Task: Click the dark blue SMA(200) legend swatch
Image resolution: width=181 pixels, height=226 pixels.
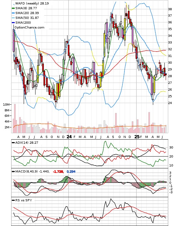Action: [x=13, y=23]
